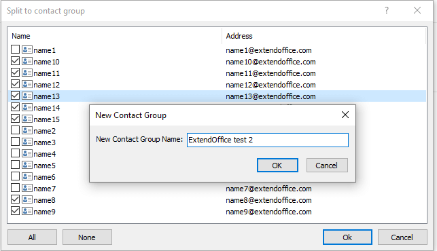Uncheck the name13 checkbox
Image resolution: width=437 pixels, height=251 pixels.
pos(15,96)
